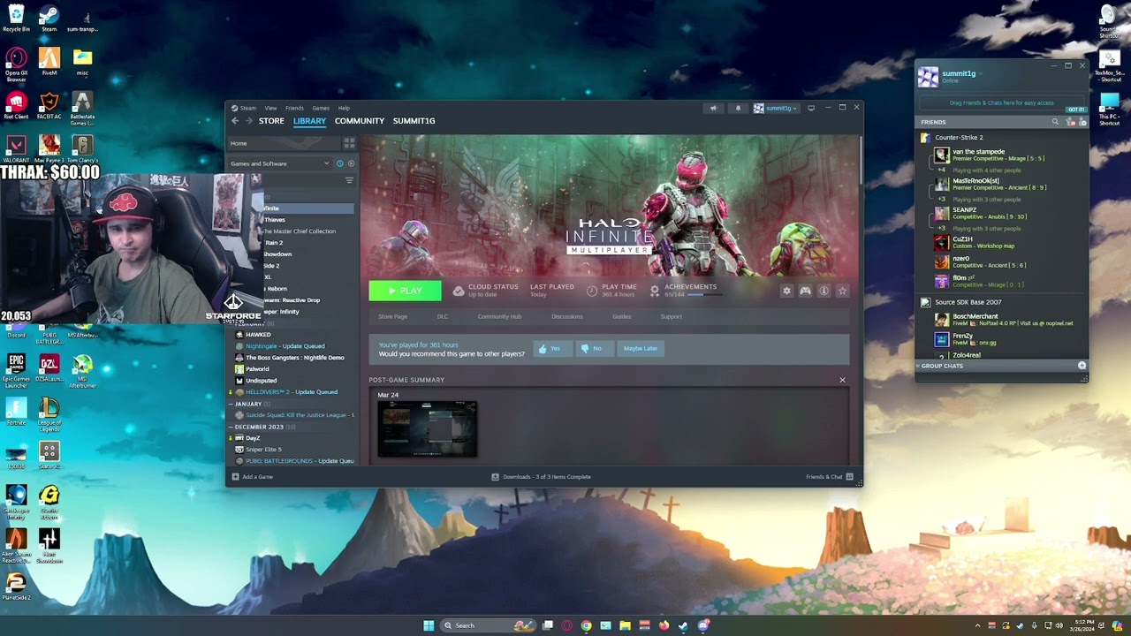Select HAWKED in library list

click(x=258, y=335)
